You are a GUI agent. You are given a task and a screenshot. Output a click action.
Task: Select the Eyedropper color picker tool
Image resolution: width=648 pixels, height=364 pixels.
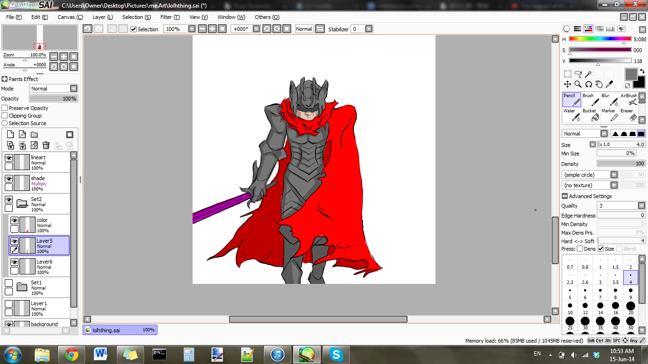[610, 84]
